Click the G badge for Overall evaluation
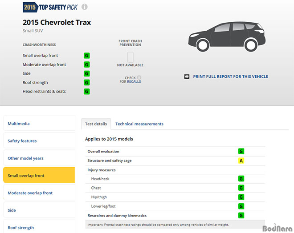The height and width of the screenshot is (233, 294). coord(241,151)
